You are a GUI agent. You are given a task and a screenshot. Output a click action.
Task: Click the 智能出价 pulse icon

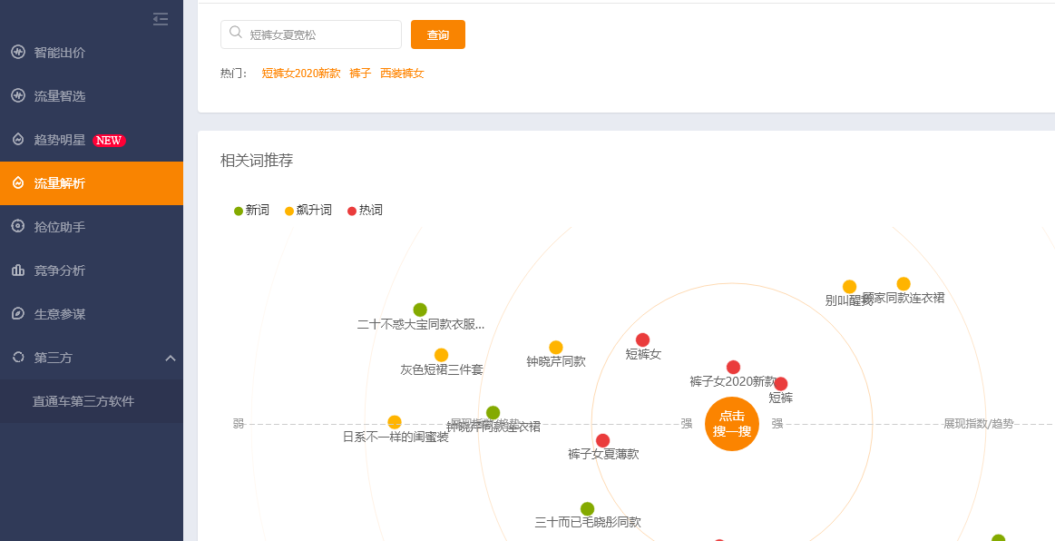(18, 52)
